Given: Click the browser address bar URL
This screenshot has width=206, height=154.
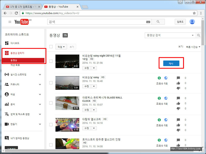Looking at the screenshot, I should [52, 13].
